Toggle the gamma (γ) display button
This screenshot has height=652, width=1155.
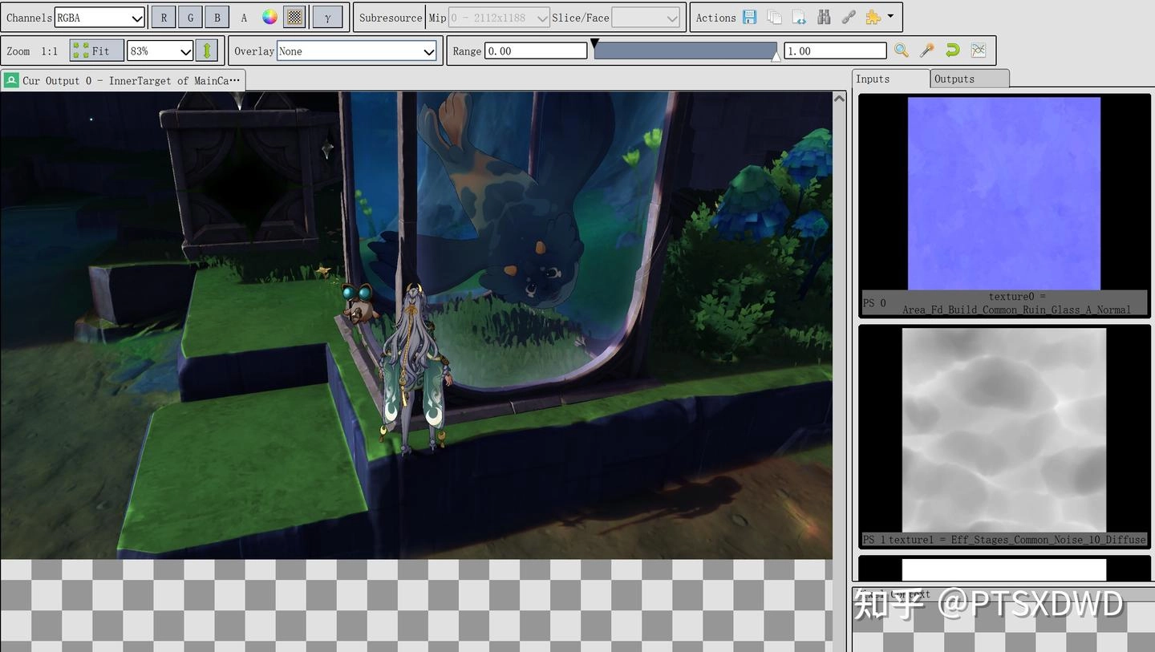coord(327,17)
